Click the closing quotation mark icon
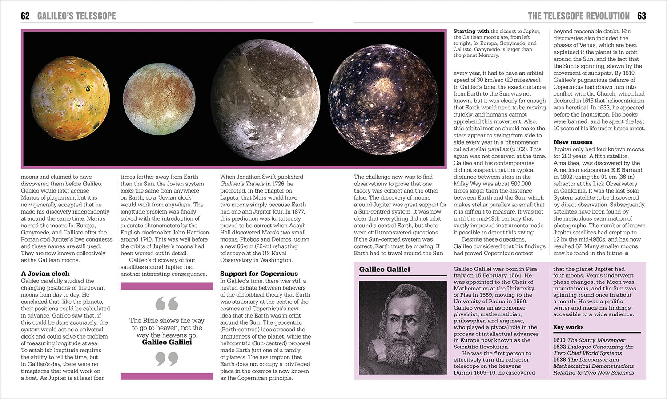The image size is (667, 399). click(x=167, y=359)
